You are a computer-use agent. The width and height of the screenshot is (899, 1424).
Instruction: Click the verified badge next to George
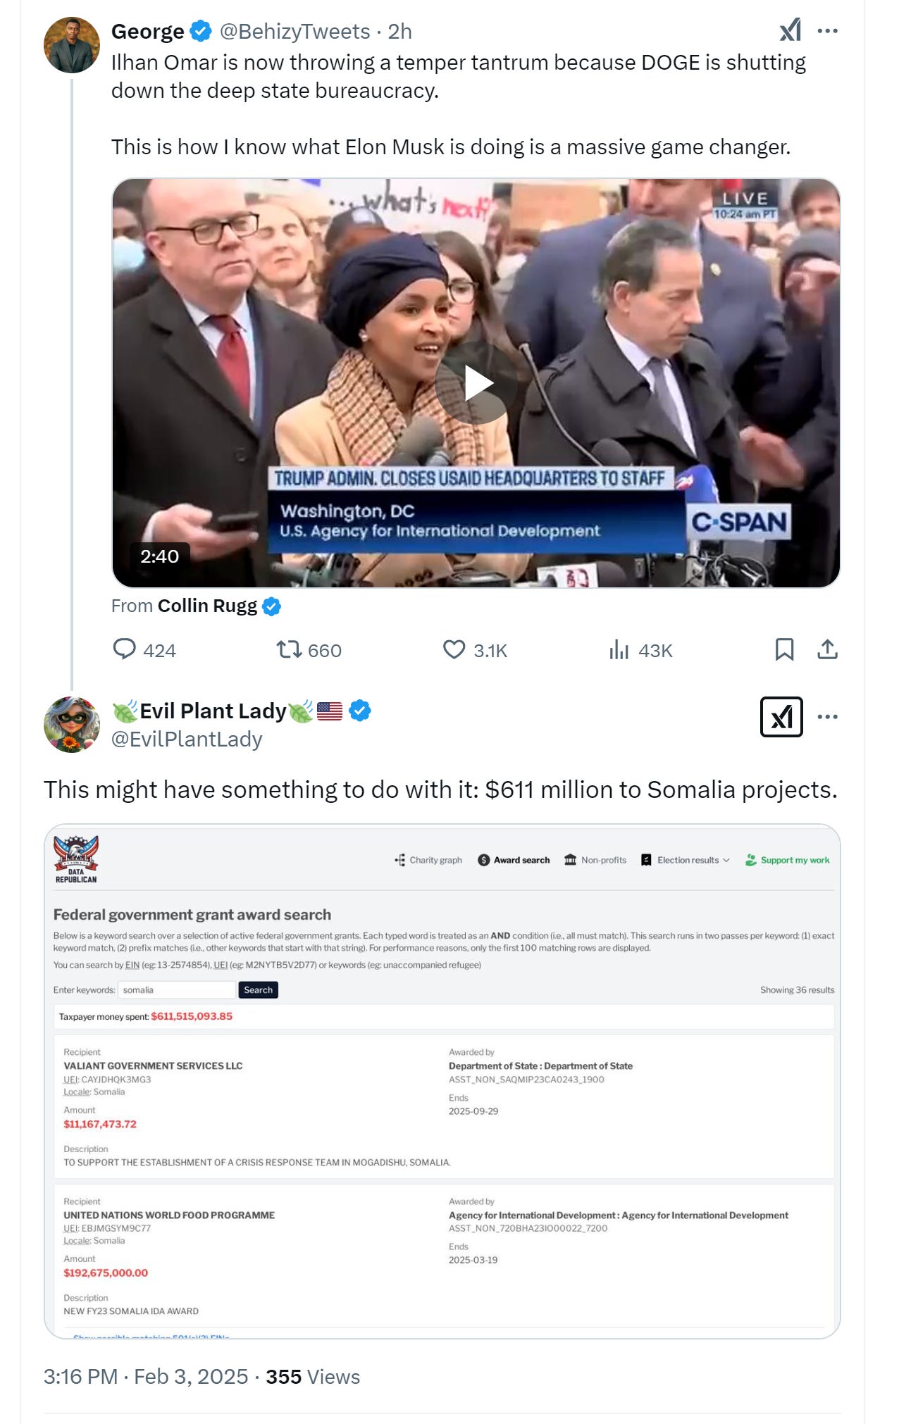201,31
